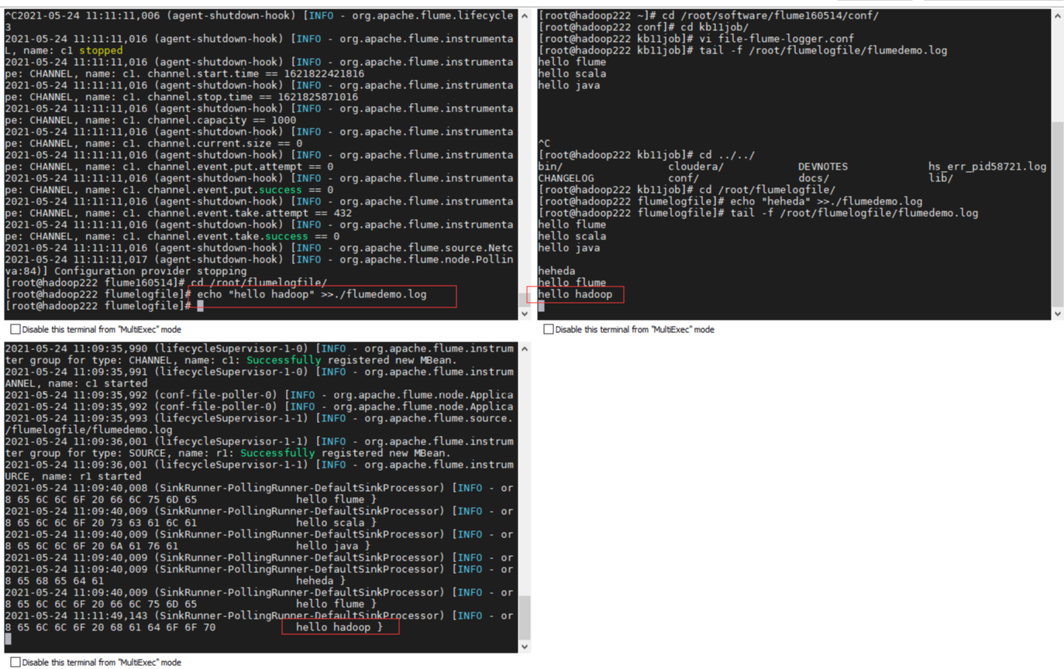This screenshot has width=1064, height=669.
Task: Click the 11:11:49,143 SinkRunner log line
Action: click(x=259, y=616)
